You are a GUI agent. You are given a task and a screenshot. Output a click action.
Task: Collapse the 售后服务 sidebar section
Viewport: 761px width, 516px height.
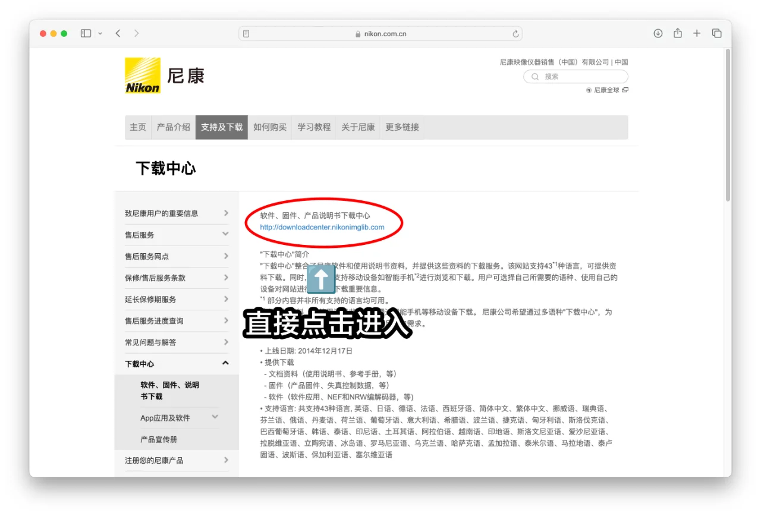[225, 234]
